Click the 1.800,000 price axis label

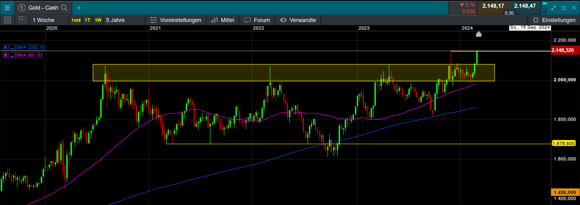[565, 119]
